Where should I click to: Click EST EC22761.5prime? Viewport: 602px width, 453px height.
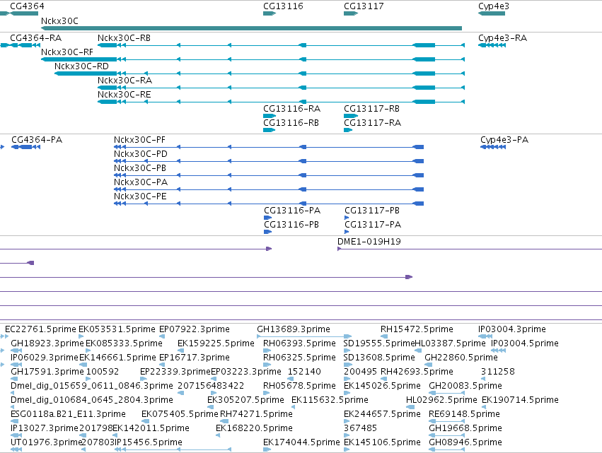40,329
